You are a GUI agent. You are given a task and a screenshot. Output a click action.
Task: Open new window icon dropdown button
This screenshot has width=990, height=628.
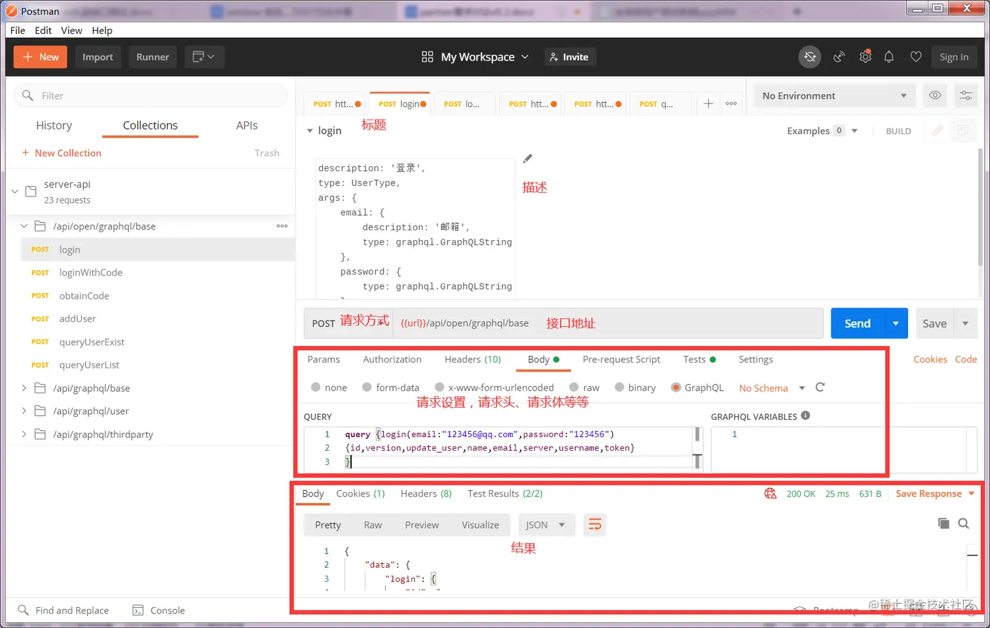204,57
